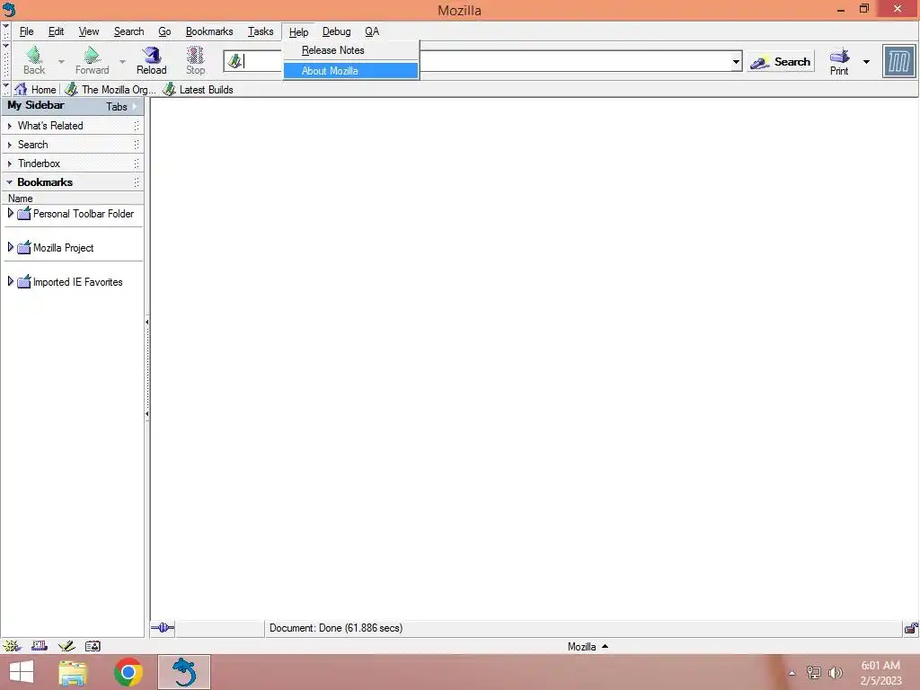Collapse the personal toolbar grippy
920x690 pixels.
[6, 89]
